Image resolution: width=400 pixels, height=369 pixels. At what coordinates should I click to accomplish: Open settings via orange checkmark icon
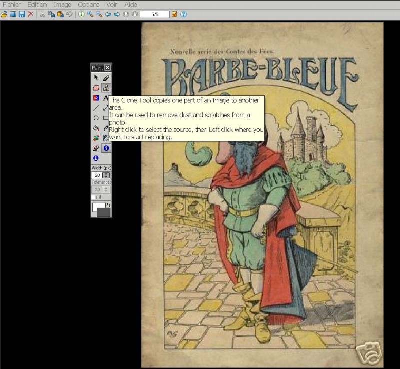174,14
